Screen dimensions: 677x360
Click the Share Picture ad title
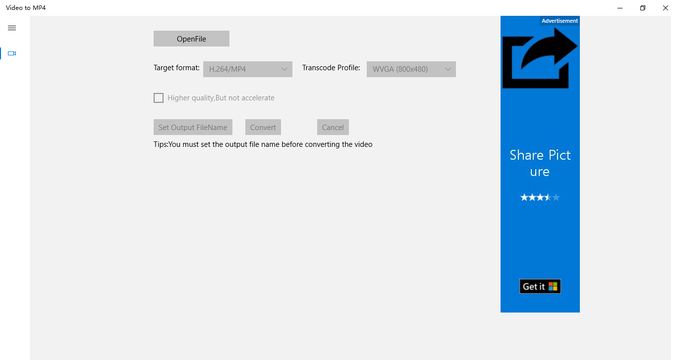(x=540, y=163)
